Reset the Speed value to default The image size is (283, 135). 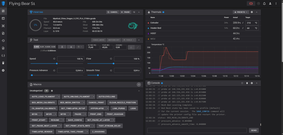click(x=54, y=59)
